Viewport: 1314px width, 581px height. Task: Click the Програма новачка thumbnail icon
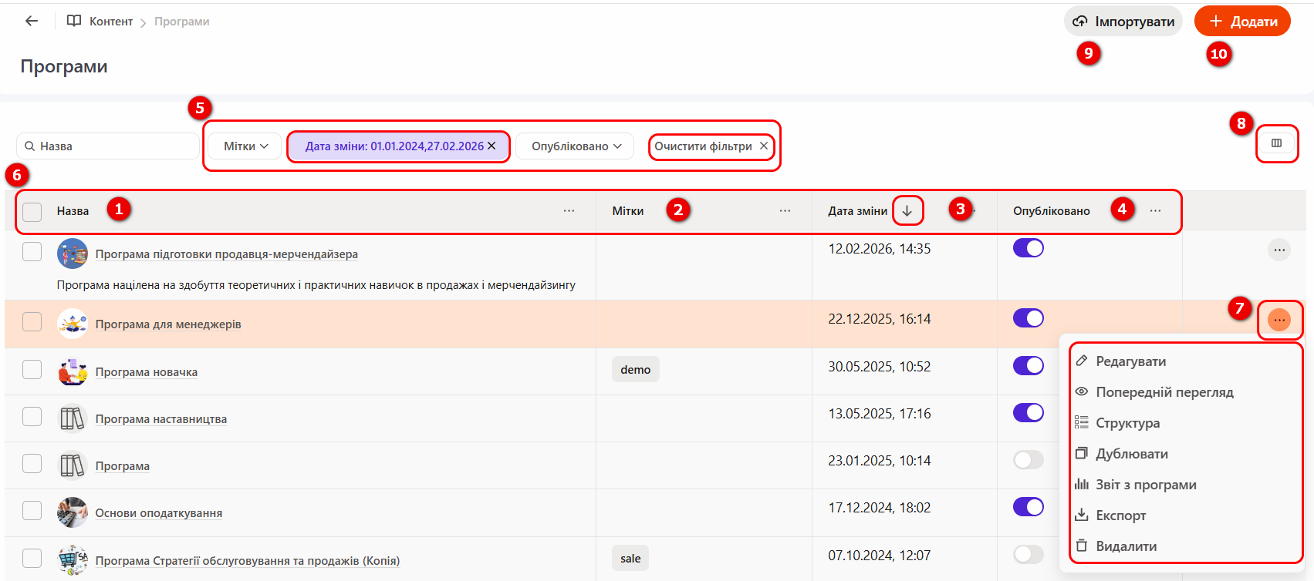pyautogui.click(x=73, y=372)
